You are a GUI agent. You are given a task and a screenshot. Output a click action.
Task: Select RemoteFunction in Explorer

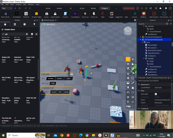[155, 50]
